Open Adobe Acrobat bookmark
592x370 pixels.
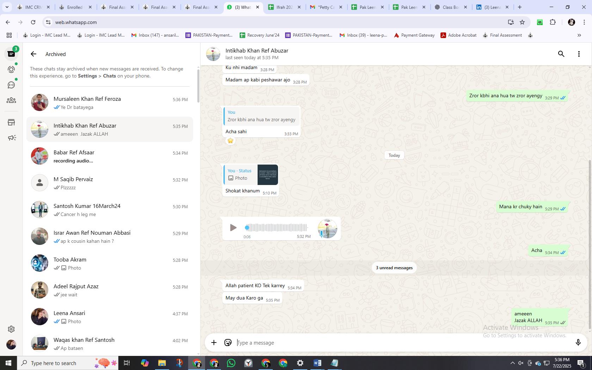[458, 35]
